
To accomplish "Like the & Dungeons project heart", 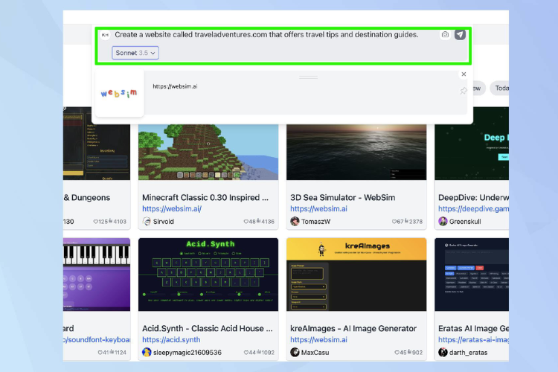I will pyautogui.click(x=95, y=222).
